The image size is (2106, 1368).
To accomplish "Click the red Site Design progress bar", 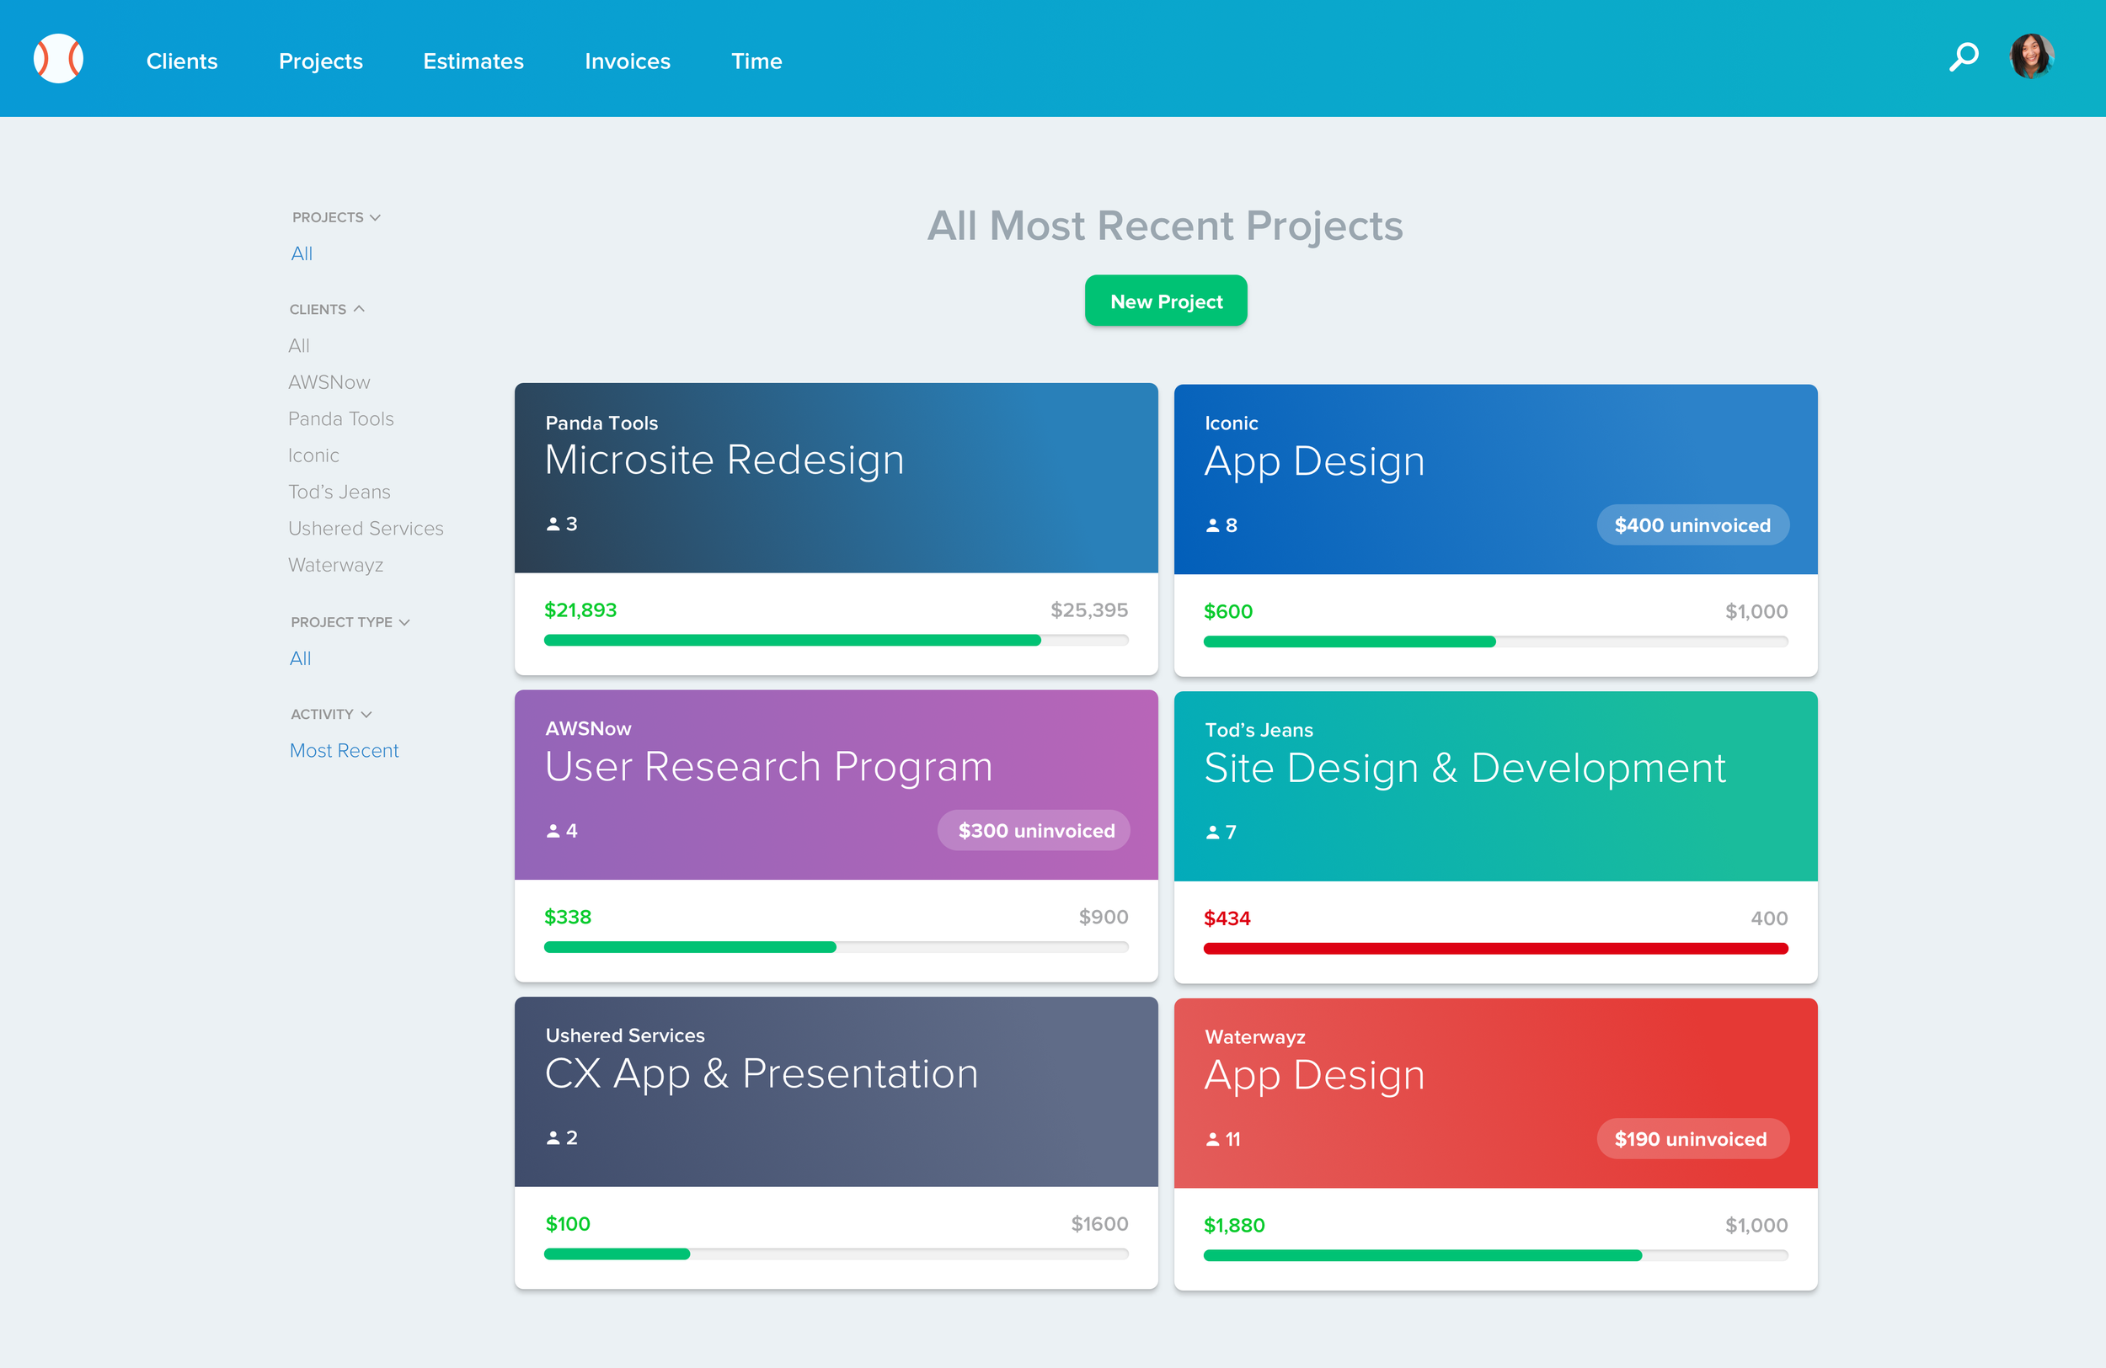I will 1495,949.
